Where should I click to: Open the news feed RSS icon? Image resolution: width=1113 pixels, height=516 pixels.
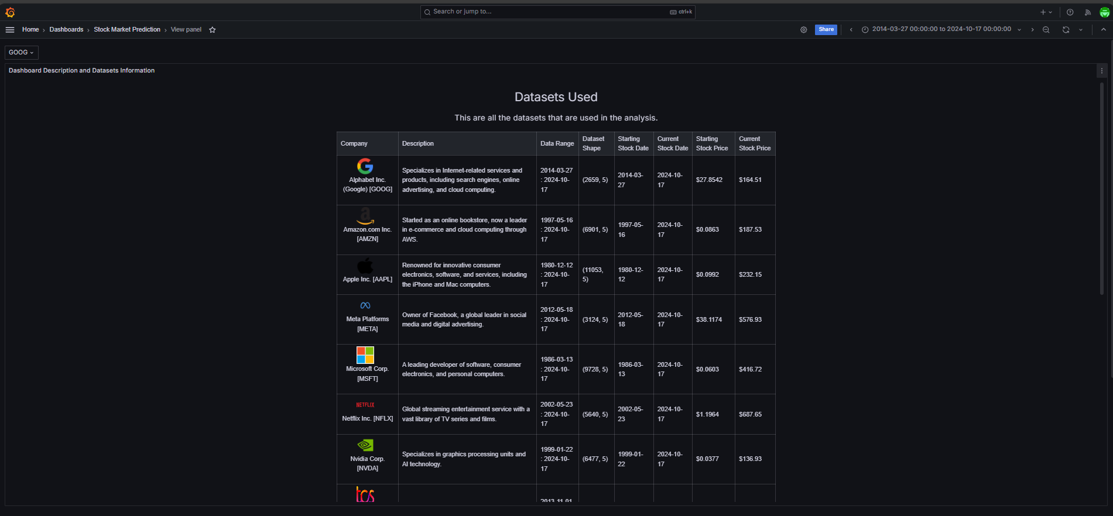click(x=1087, y=12)
